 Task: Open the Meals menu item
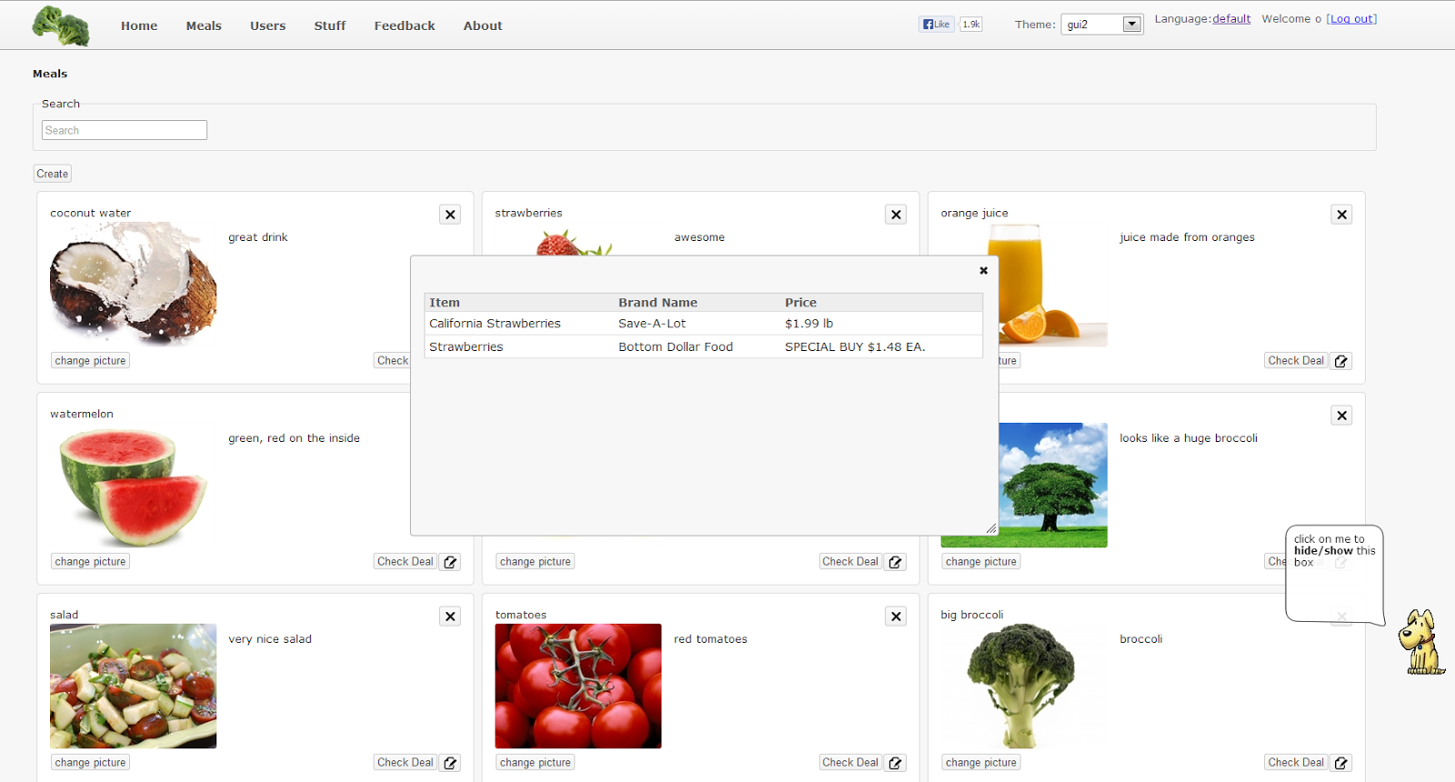(204, 25)
